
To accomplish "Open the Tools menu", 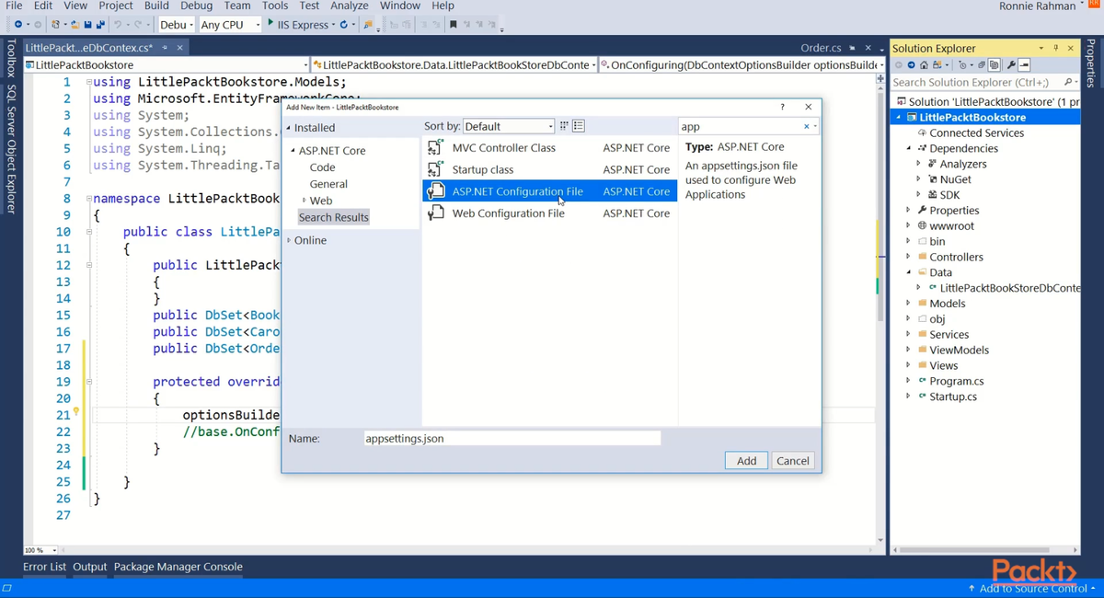I will (275, 6).
